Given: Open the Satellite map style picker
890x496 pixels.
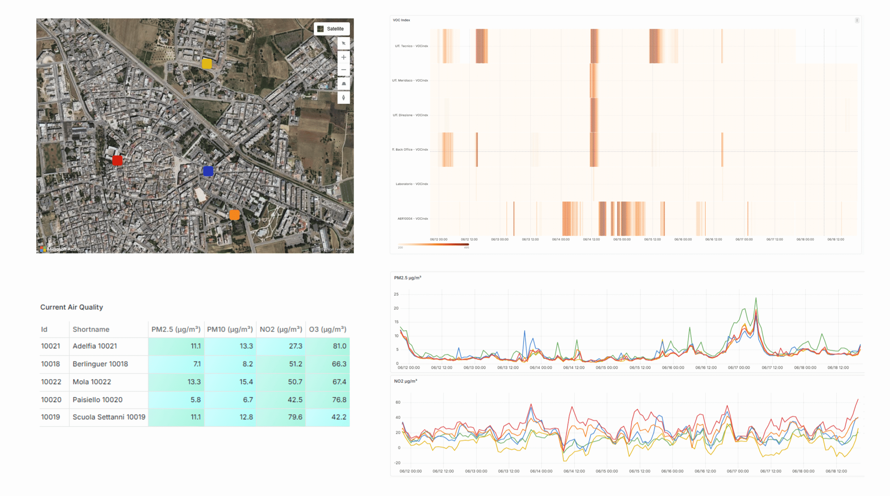Looking at the screenshot, I should tap(331, 29).
